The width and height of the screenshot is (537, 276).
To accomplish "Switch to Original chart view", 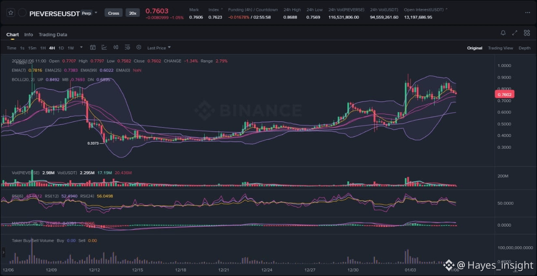I will tap(474, 48).
